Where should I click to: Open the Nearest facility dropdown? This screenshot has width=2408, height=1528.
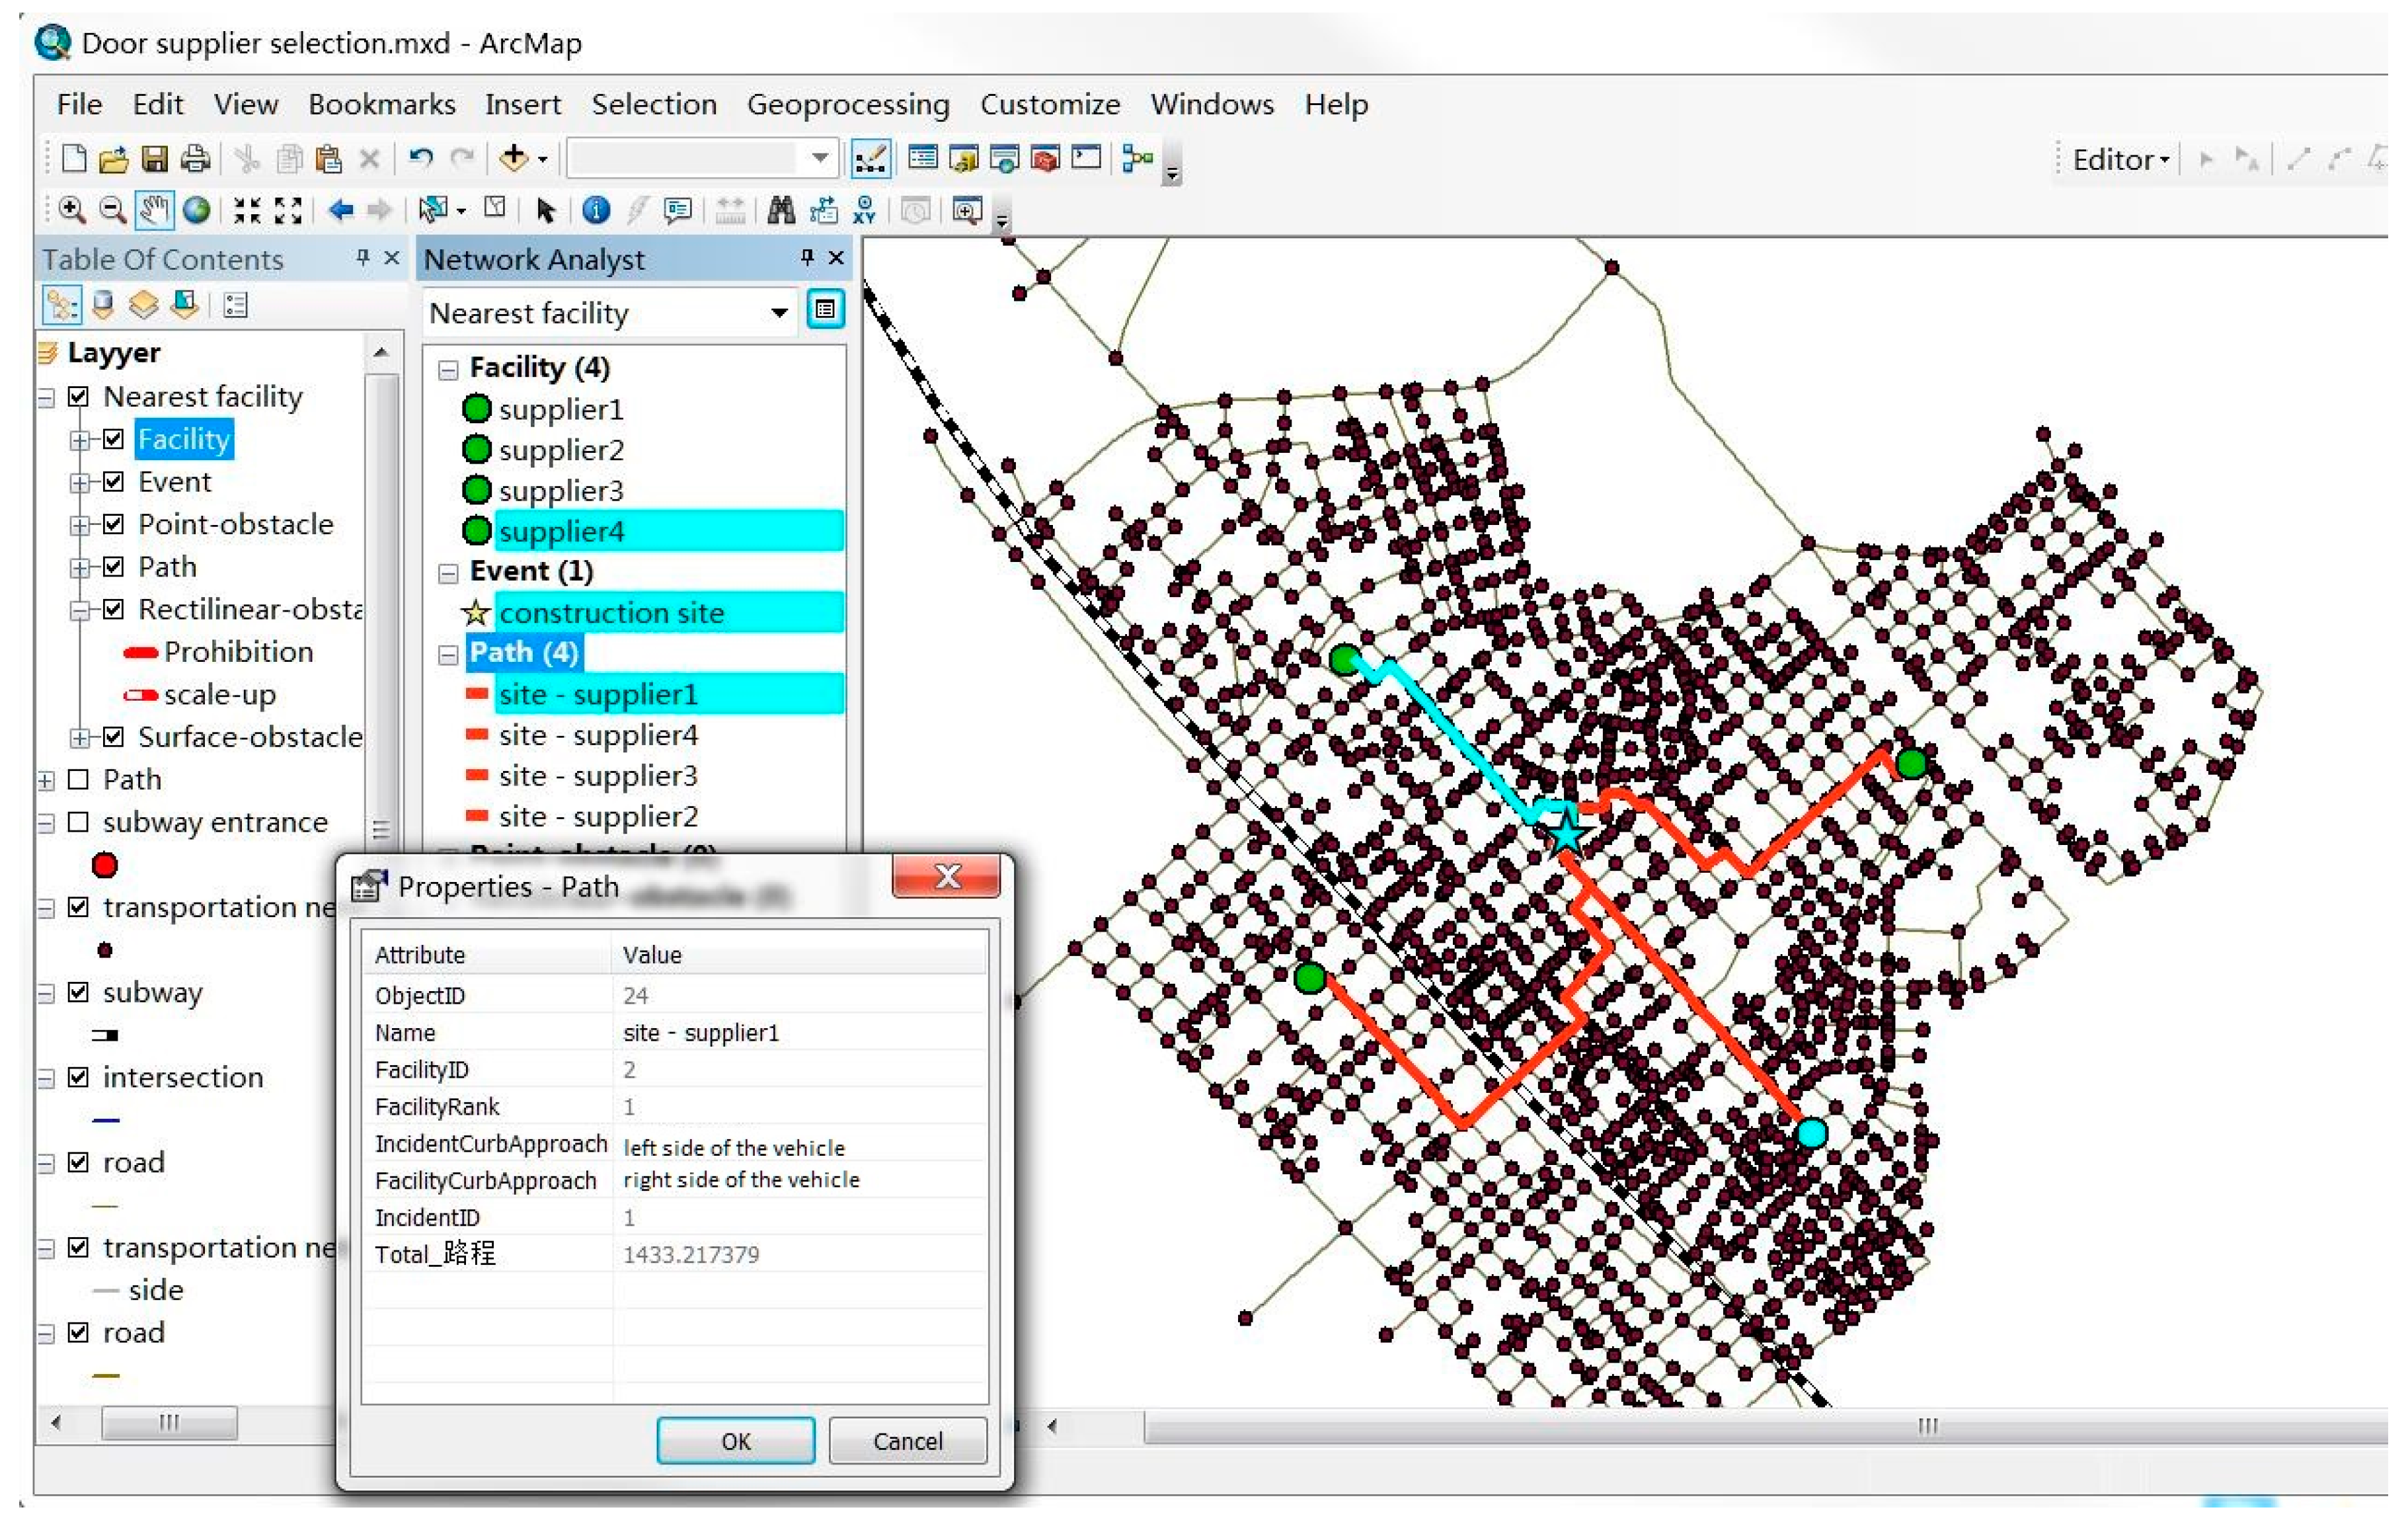point(779,313)
